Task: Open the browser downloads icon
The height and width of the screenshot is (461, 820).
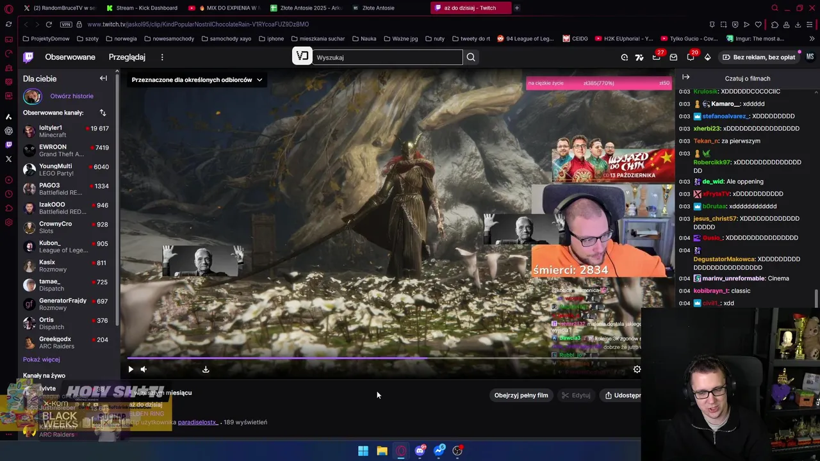Action: [798, 24]
